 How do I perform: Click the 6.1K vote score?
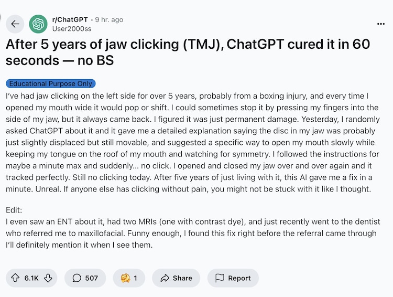31,278
